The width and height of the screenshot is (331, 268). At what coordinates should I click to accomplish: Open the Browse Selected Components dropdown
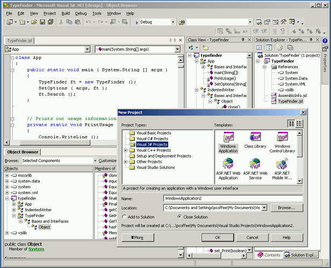click(95, 161)
